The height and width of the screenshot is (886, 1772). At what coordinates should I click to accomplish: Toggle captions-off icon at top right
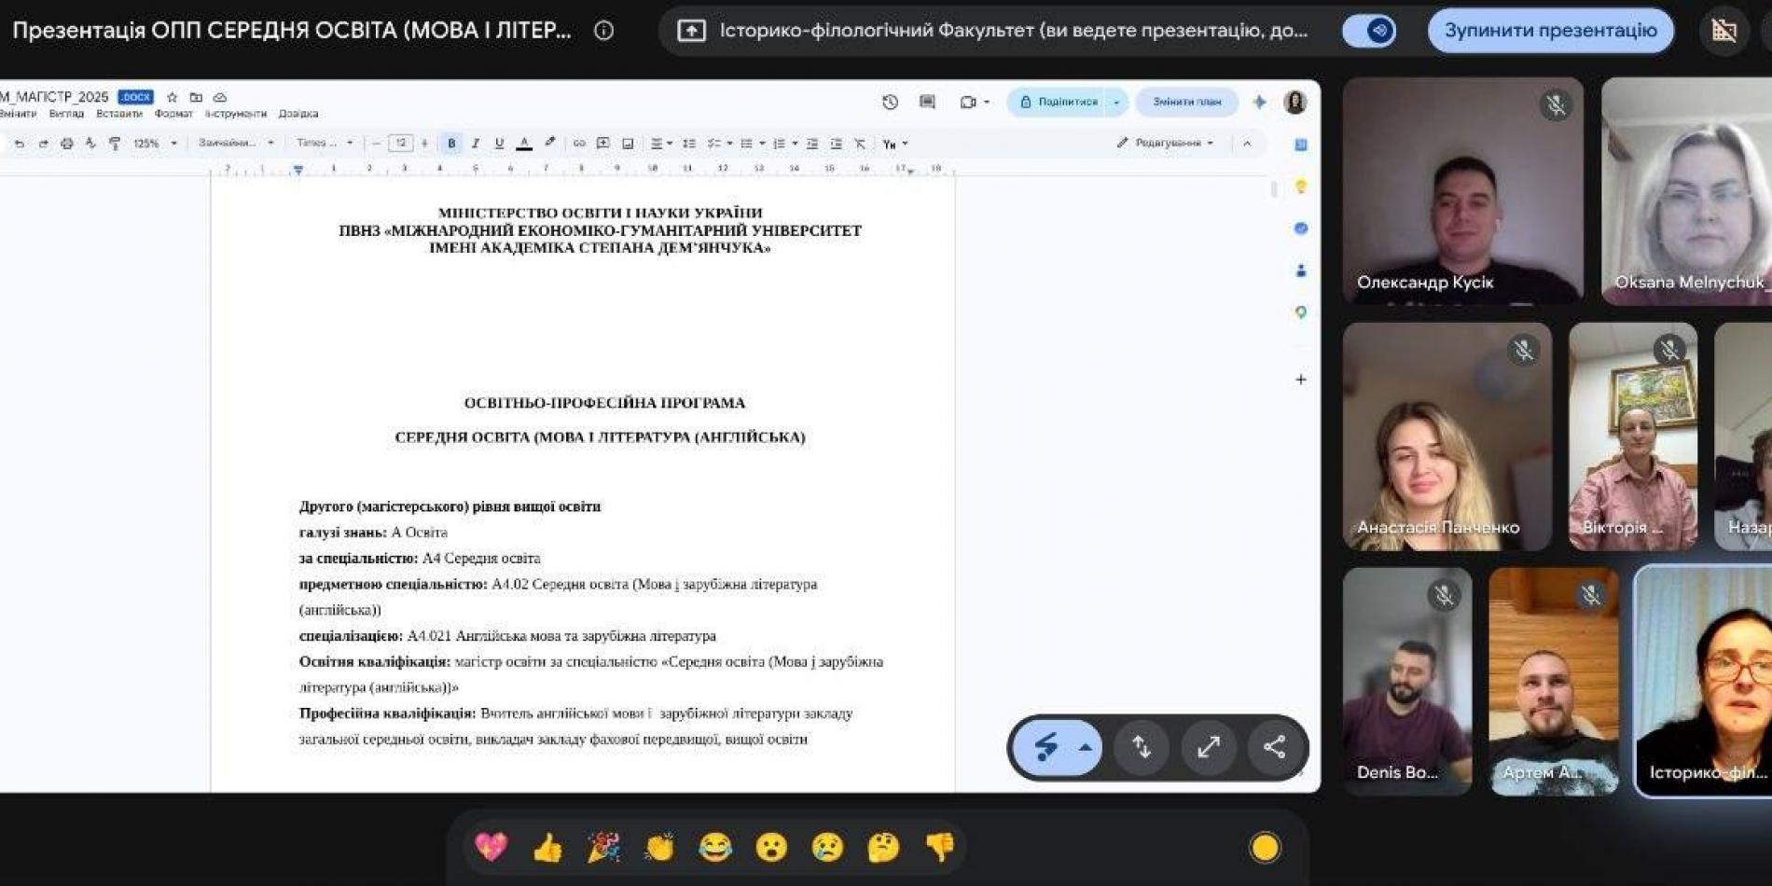pos(1724,31)
